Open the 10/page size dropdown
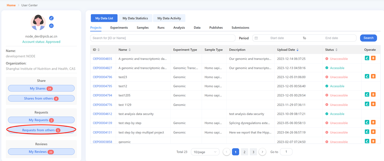Viewport: 384px width, 161px height. click(x=205, y=152)
